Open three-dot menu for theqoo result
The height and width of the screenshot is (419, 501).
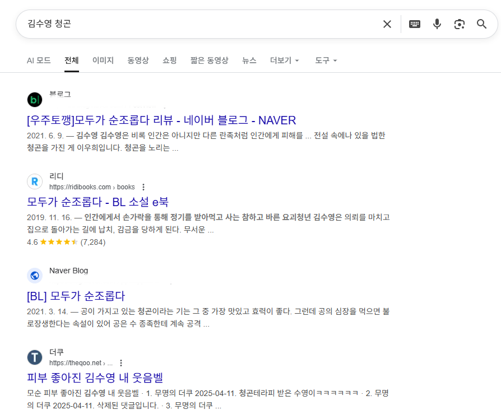pyautogui.click(x=121, y=363)
